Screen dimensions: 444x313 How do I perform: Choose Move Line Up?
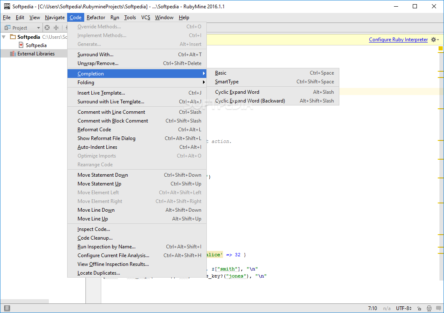137,219
